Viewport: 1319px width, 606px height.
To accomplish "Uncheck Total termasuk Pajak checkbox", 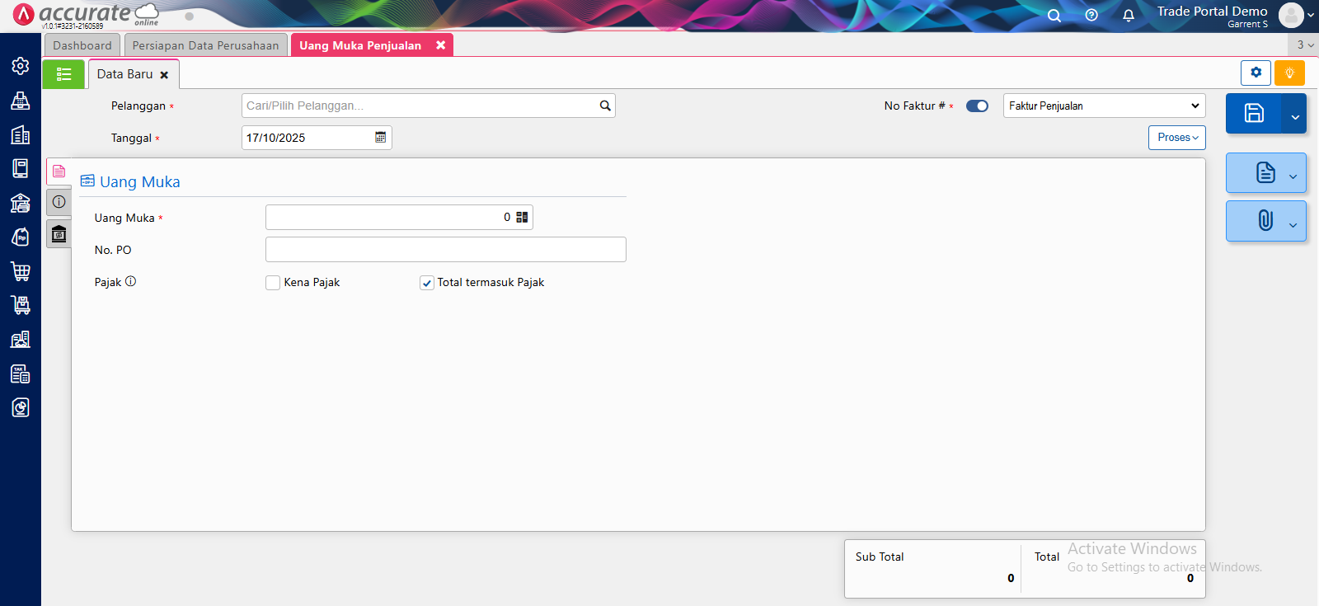I will tap(427, 283).
